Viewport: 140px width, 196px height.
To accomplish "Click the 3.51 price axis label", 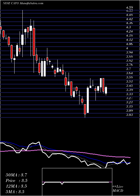I will coord(129,81).
